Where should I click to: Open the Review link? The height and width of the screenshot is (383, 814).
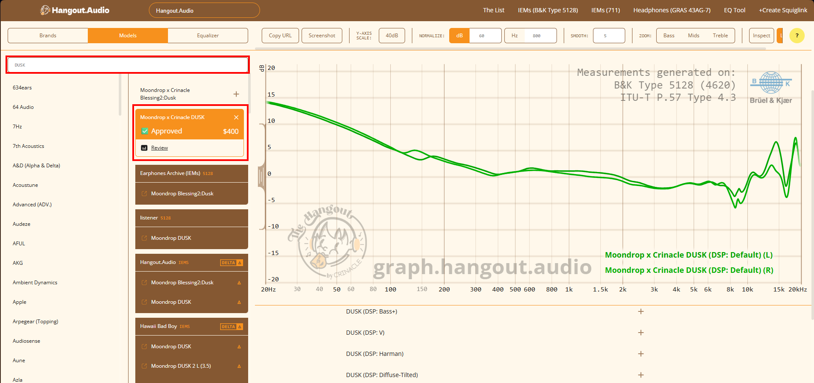(159, 148)
